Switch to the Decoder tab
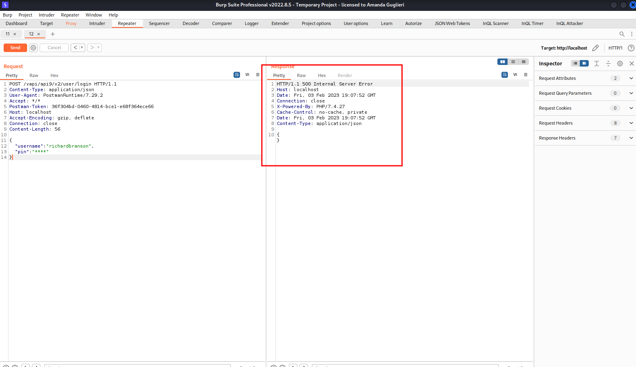This screenshot has height=367, width=636. pyautogui.click(x=191, y=23)
